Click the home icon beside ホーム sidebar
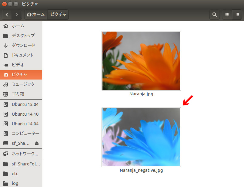Viewport: 244px width, 187px height. point(6,26)
